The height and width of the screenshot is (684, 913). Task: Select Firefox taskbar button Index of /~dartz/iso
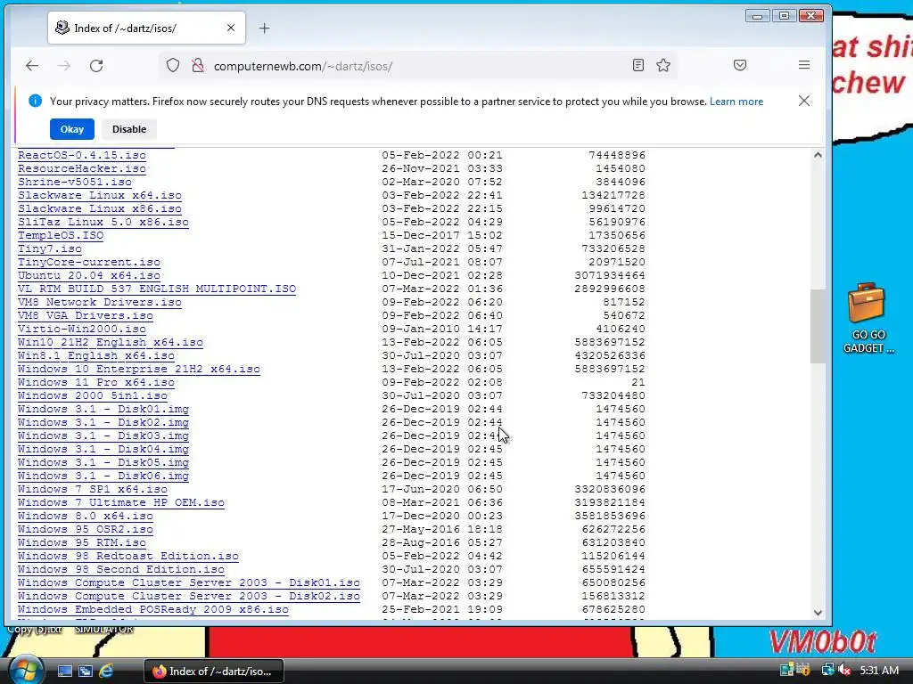point(214,672)
